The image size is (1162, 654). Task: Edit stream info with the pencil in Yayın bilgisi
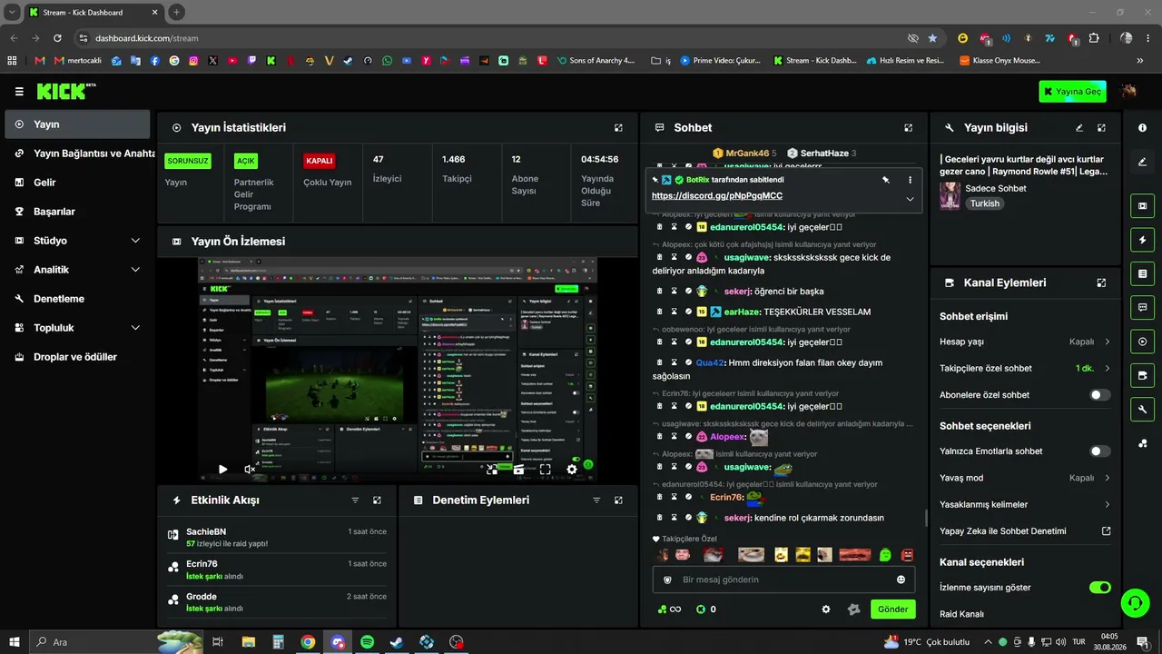(1079, 128)
